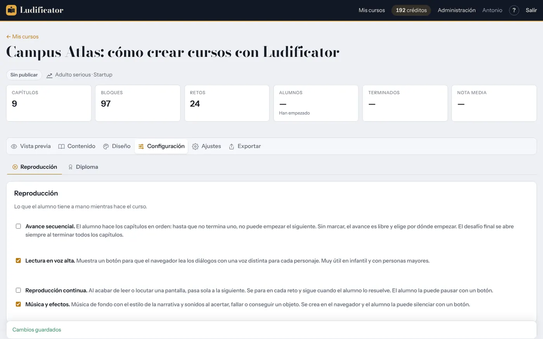Click the 192 créditos badge
The width and height of the screenshot is (543, 339).
411,10
